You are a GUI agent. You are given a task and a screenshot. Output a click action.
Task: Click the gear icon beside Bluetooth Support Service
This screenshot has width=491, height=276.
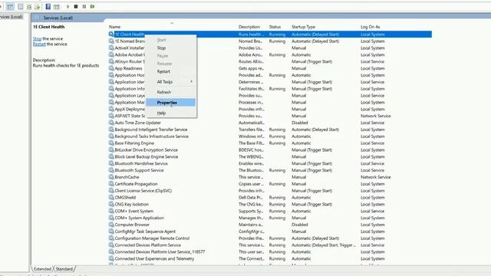pos(111,170)
